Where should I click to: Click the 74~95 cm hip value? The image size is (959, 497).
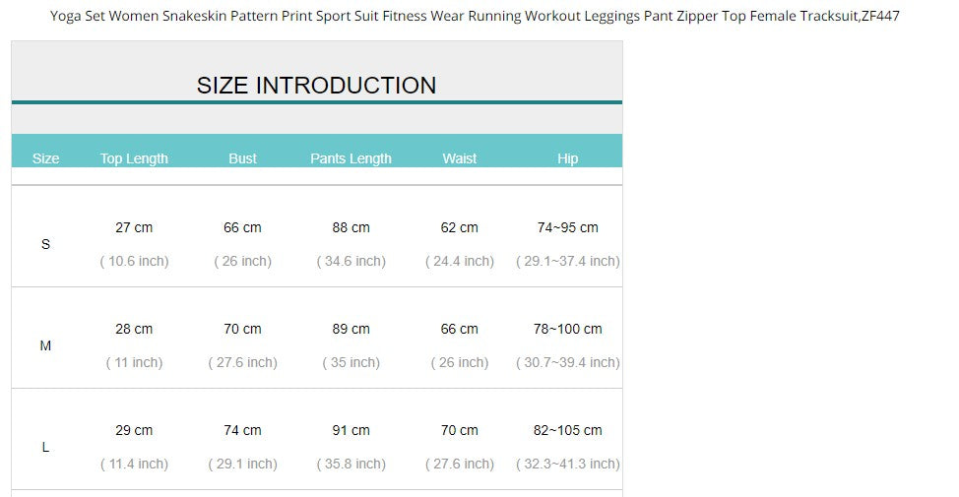[567, 227]
